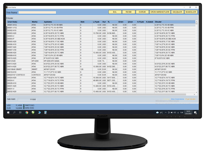Click the horizontal scrollbar thumb

click(97, 94)
